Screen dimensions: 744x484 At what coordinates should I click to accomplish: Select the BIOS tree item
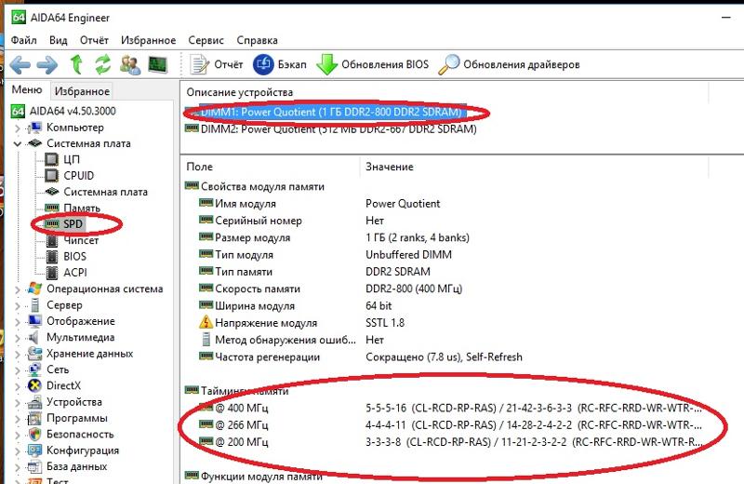(75, 257)
